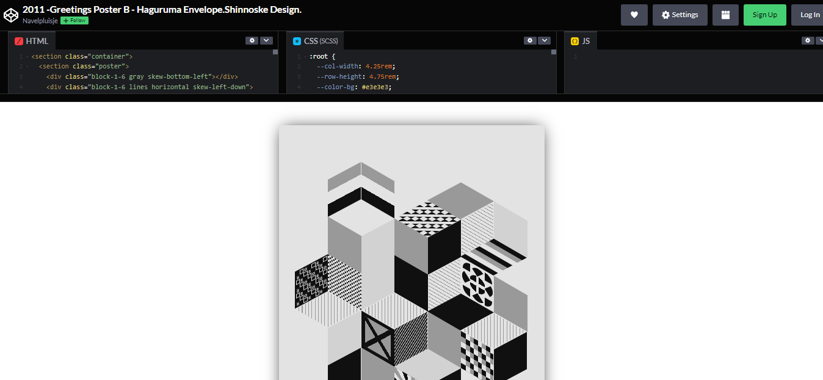Expand the CSS editor options dropdown arrow
This screenshot has width=823, height=380.
click(544, 40)
